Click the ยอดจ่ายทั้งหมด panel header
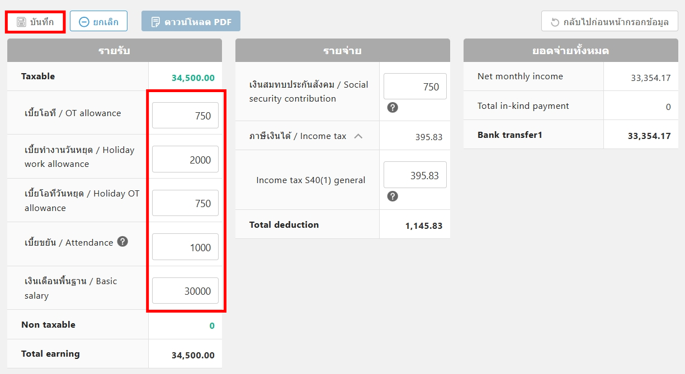The width and height of the screenshot is (685, 374). 570,51
